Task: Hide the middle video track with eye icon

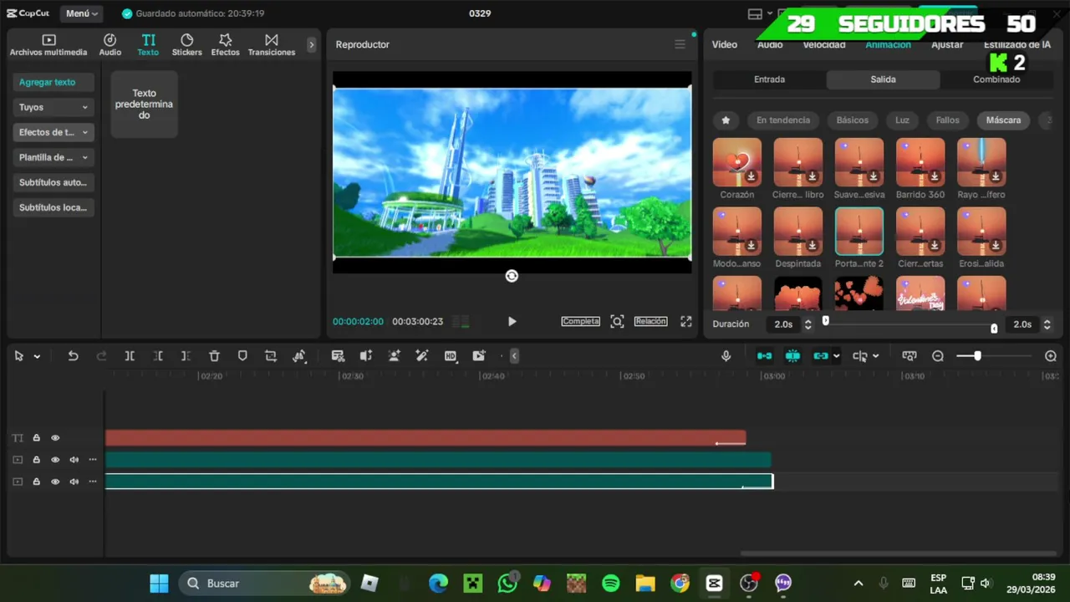Action: point(55,460)
